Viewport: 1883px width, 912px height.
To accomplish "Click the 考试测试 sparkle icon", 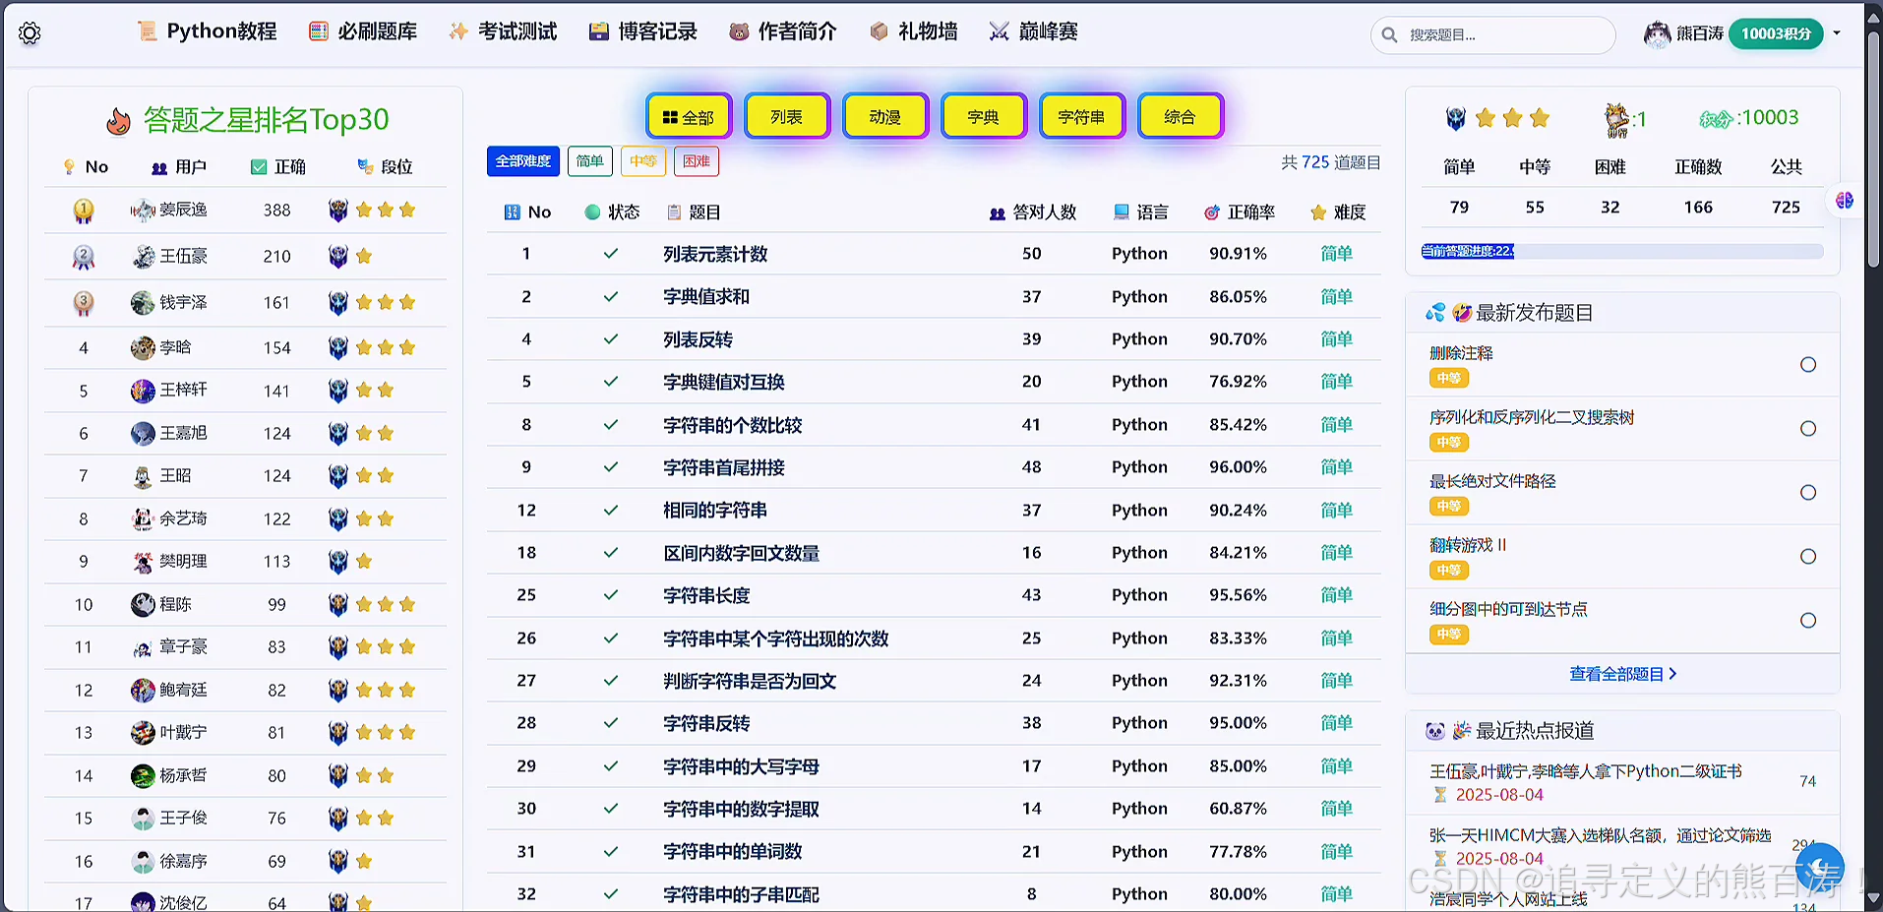I will pos(458,31).
